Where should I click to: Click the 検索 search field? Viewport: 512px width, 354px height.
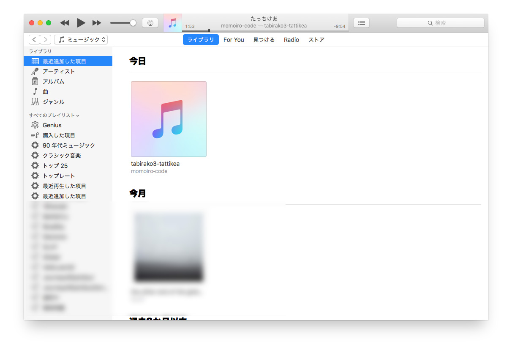coord(440,23)
